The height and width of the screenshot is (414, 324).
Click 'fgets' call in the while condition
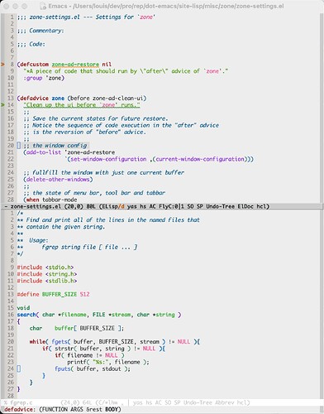pos(60,342)
